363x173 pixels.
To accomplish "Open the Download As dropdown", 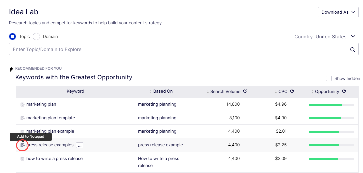I will (338, 12).
